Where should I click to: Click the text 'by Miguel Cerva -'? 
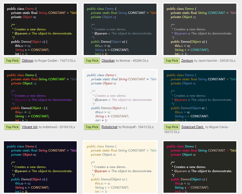[217, 127]
